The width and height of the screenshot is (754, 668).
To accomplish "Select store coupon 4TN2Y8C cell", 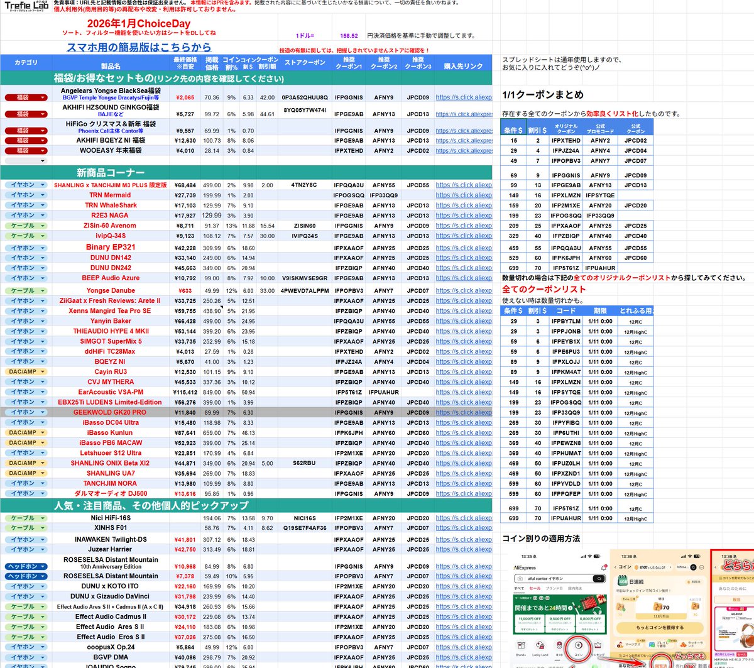I will (x=305, y=185).
